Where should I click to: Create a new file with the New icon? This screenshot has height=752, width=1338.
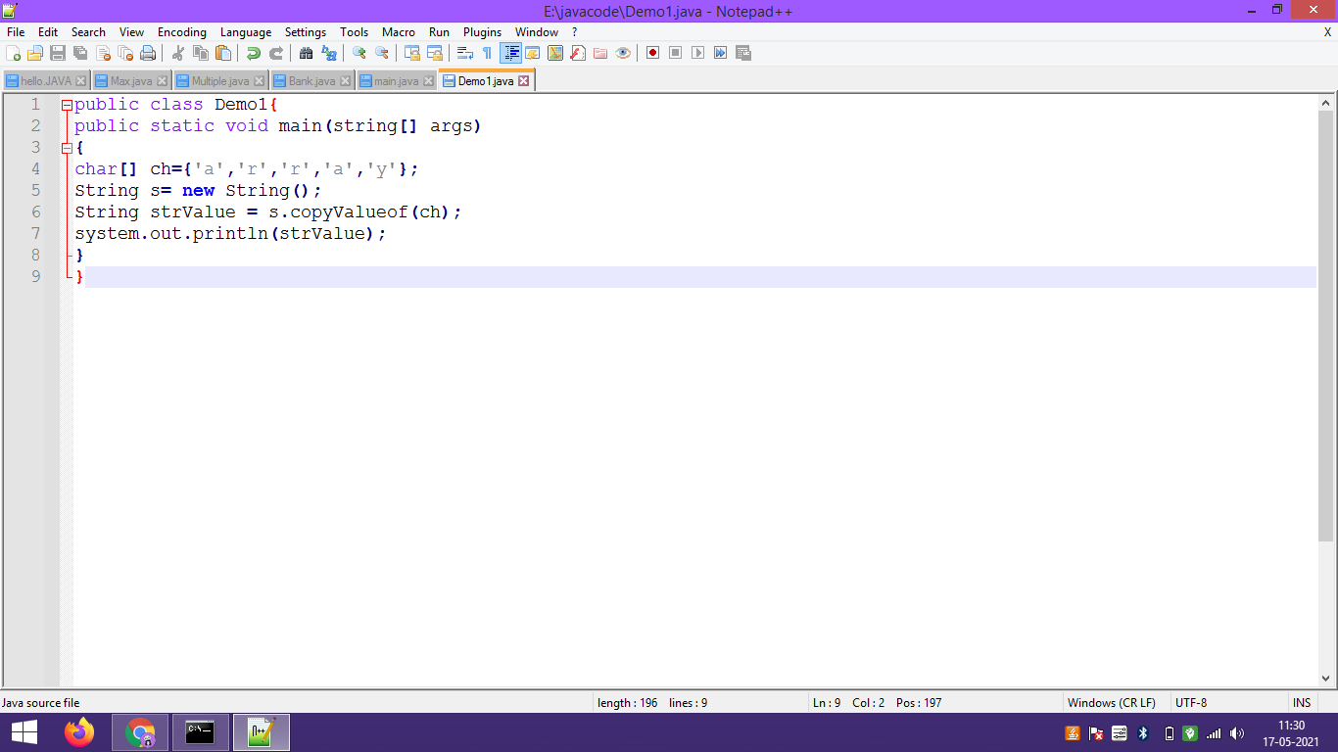coord(14,53)
